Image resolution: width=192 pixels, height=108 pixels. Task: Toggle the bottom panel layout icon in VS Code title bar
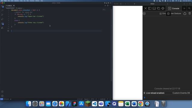click(x=106, y=3)
